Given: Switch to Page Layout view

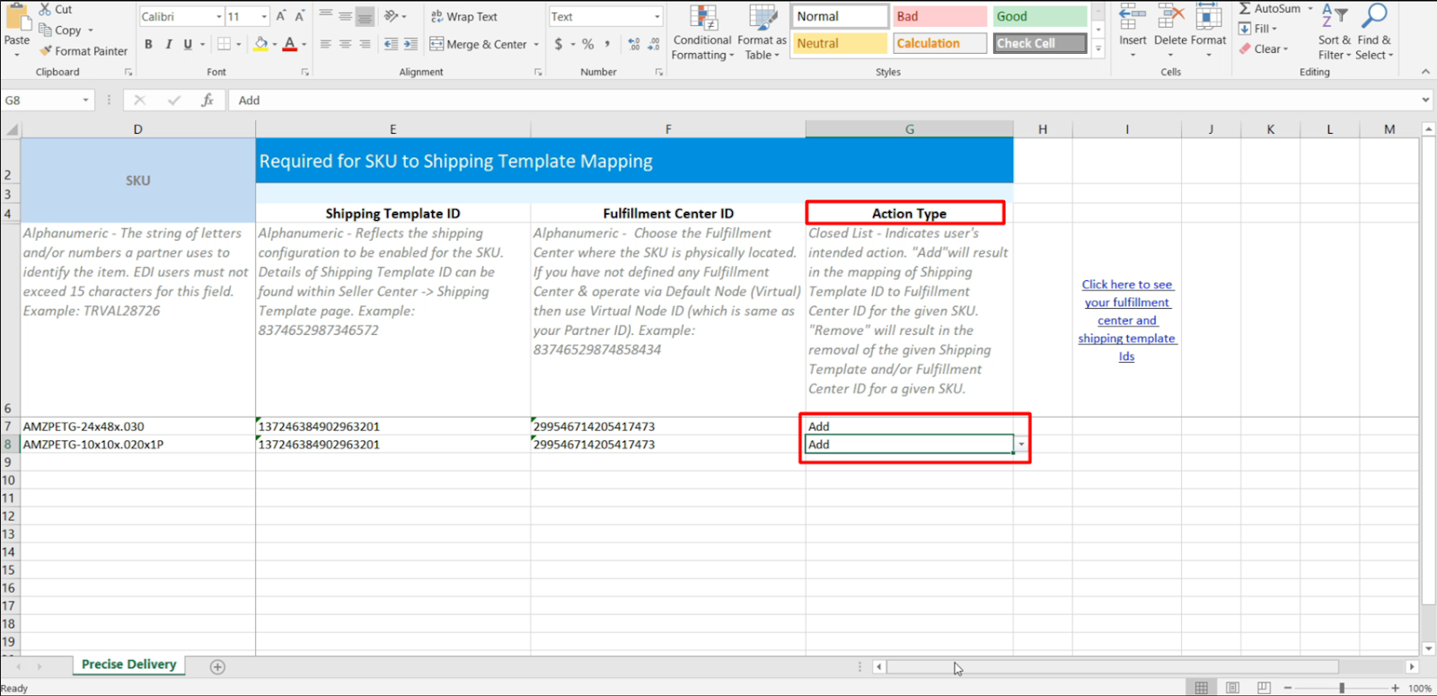Looking at the screenshot, I should [x=1232, y=688].
